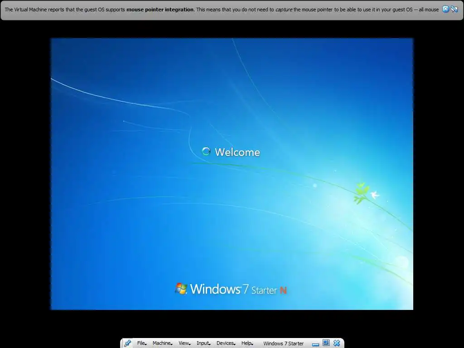Open the File menu in mini toolbar

142,343
